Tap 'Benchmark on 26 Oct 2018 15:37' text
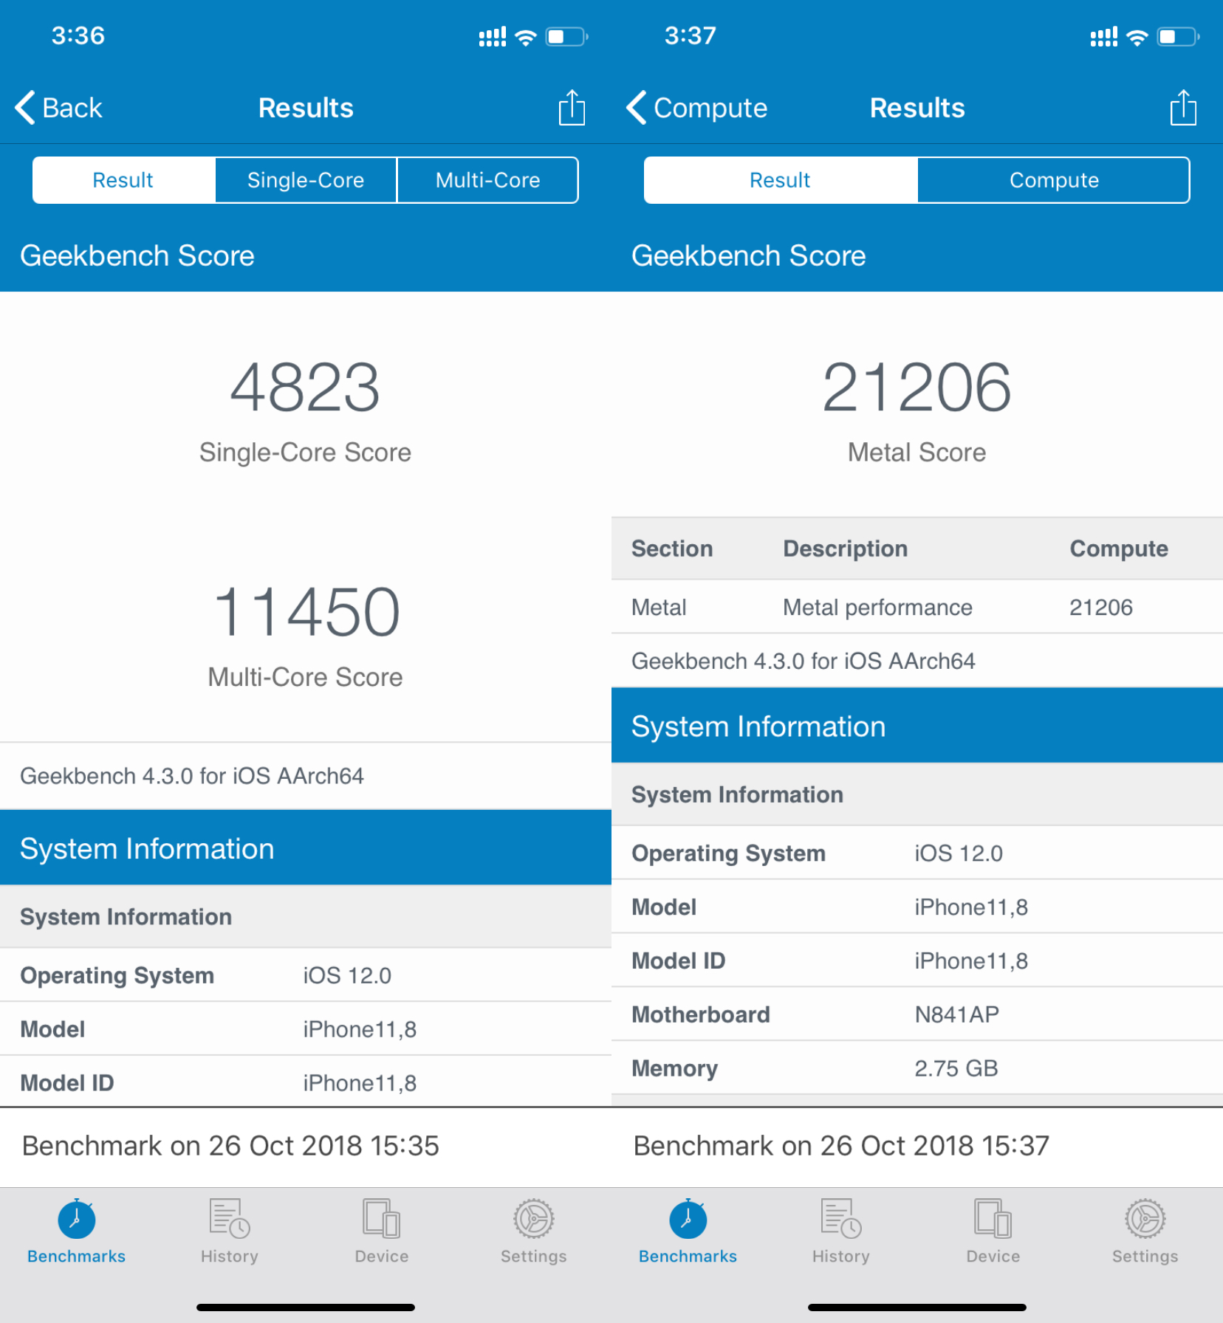 coord(841,1146)
